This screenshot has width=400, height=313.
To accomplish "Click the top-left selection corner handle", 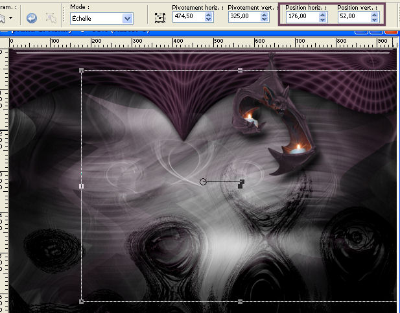I will [x=81, y=70].
